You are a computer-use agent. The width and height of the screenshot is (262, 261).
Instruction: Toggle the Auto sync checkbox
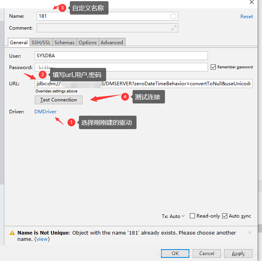point(225,216)
